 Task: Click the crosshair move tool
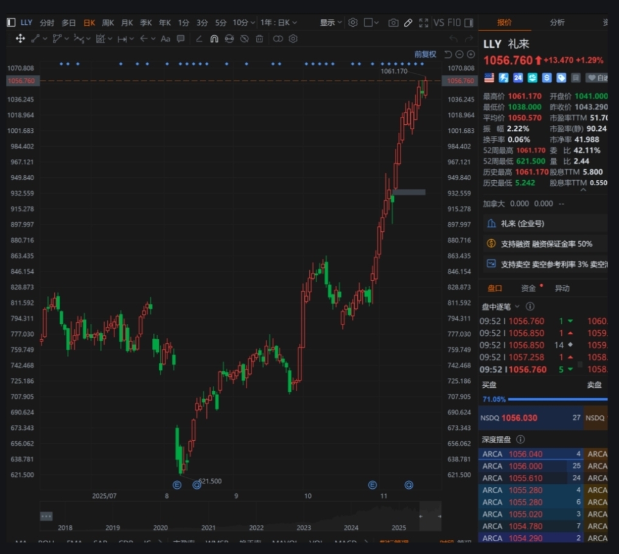click(x=20, y=38)
